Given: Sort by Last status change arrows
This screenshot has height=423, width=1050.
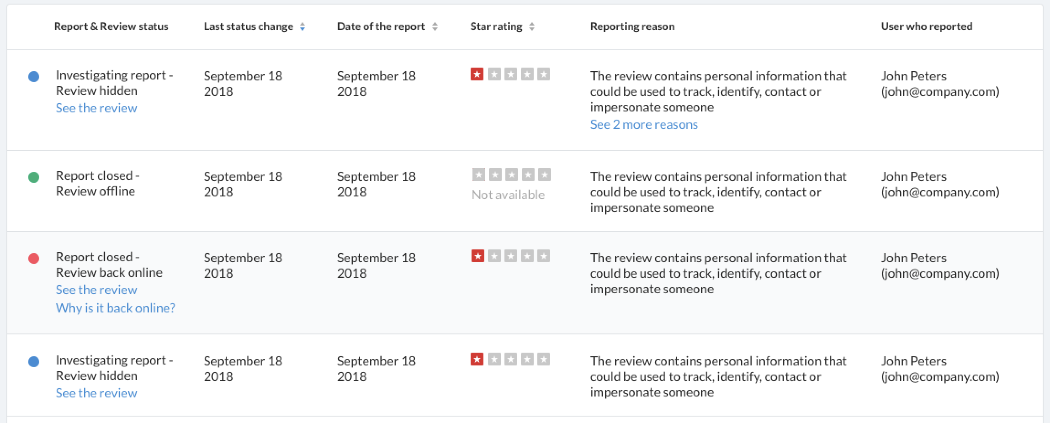Looking at the screenshot, I should (302, 27).
